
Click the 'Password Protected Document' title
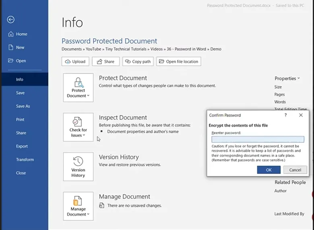(x=109, y=41)
